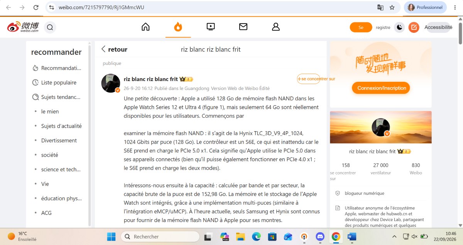This screenshot has height=245, width=463.
Task: Open the Chrome three-dot menu
Action: [x=455, y=7]
